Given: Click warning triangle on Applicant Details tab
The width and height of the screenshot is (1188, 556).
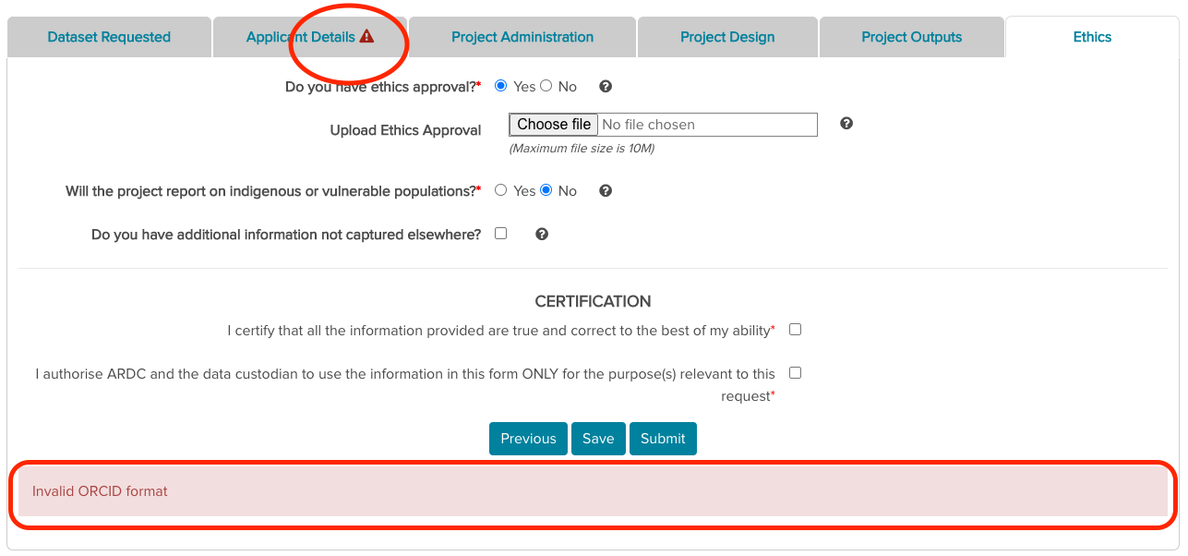Looking at the screenshot, I should [367, 37].
